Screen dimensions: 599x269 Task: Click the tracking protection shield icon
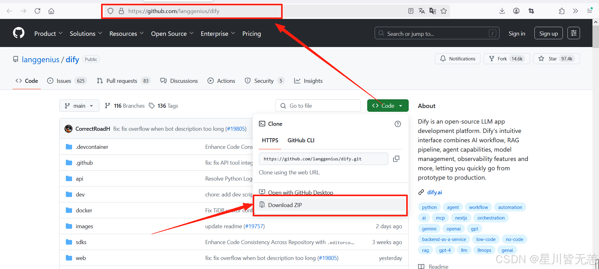[x=110, y=11]
